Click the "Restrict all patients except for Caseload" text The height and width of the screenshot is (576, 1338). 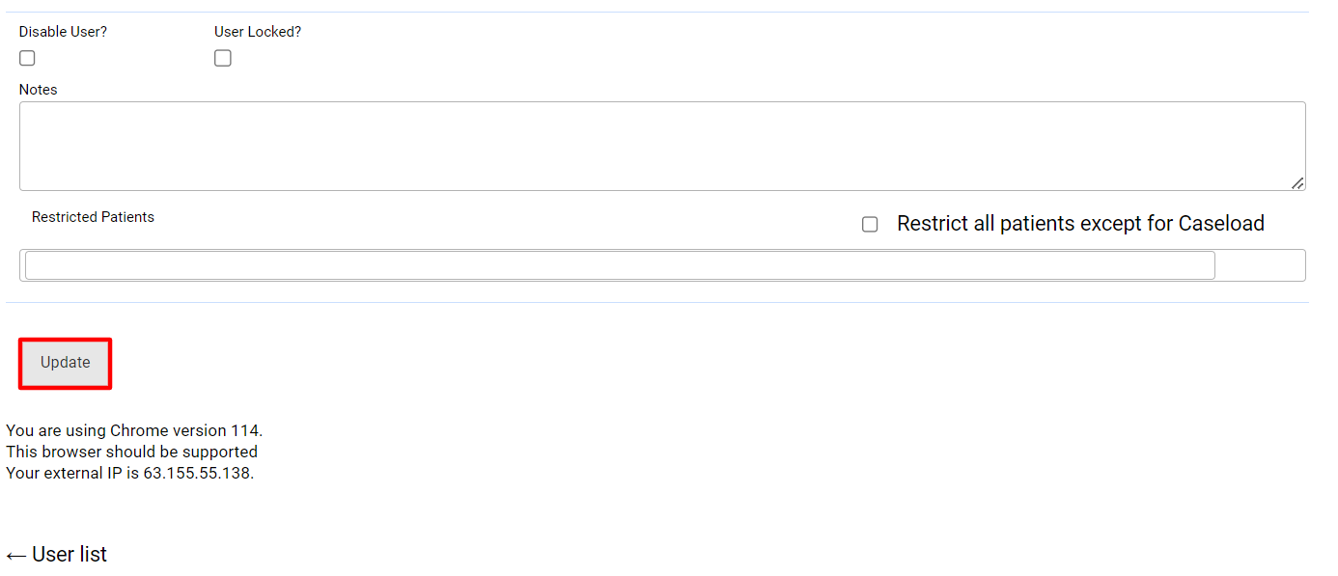pos(1080,224)
